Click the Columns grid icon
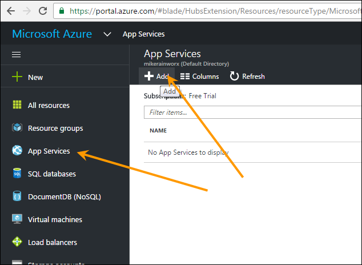This screenshot has width=362, height=265. pyautogui.click(x=185, y=76)
